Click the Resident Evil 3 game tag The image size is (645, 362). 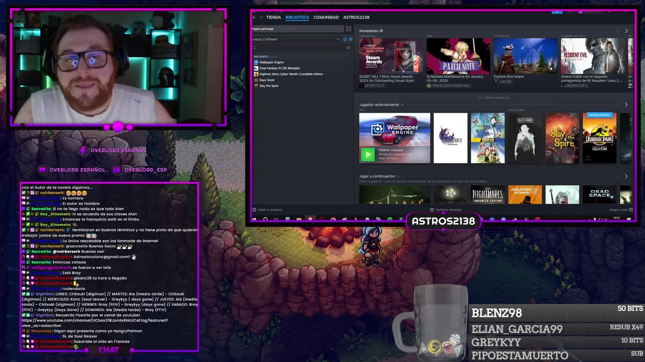[x=574, y=85]
